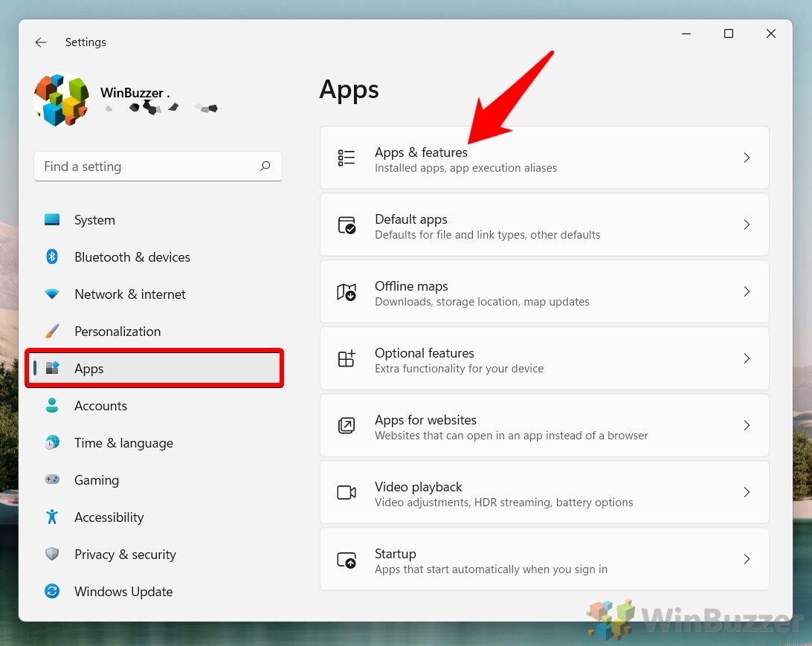Click the Video playback camera icon
Screen dimensions: 812x646
pyautogui.click(x=347, y=492)
